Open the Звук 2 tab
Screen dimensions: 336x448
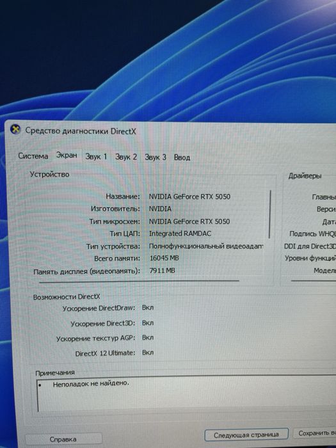(126, 157)
